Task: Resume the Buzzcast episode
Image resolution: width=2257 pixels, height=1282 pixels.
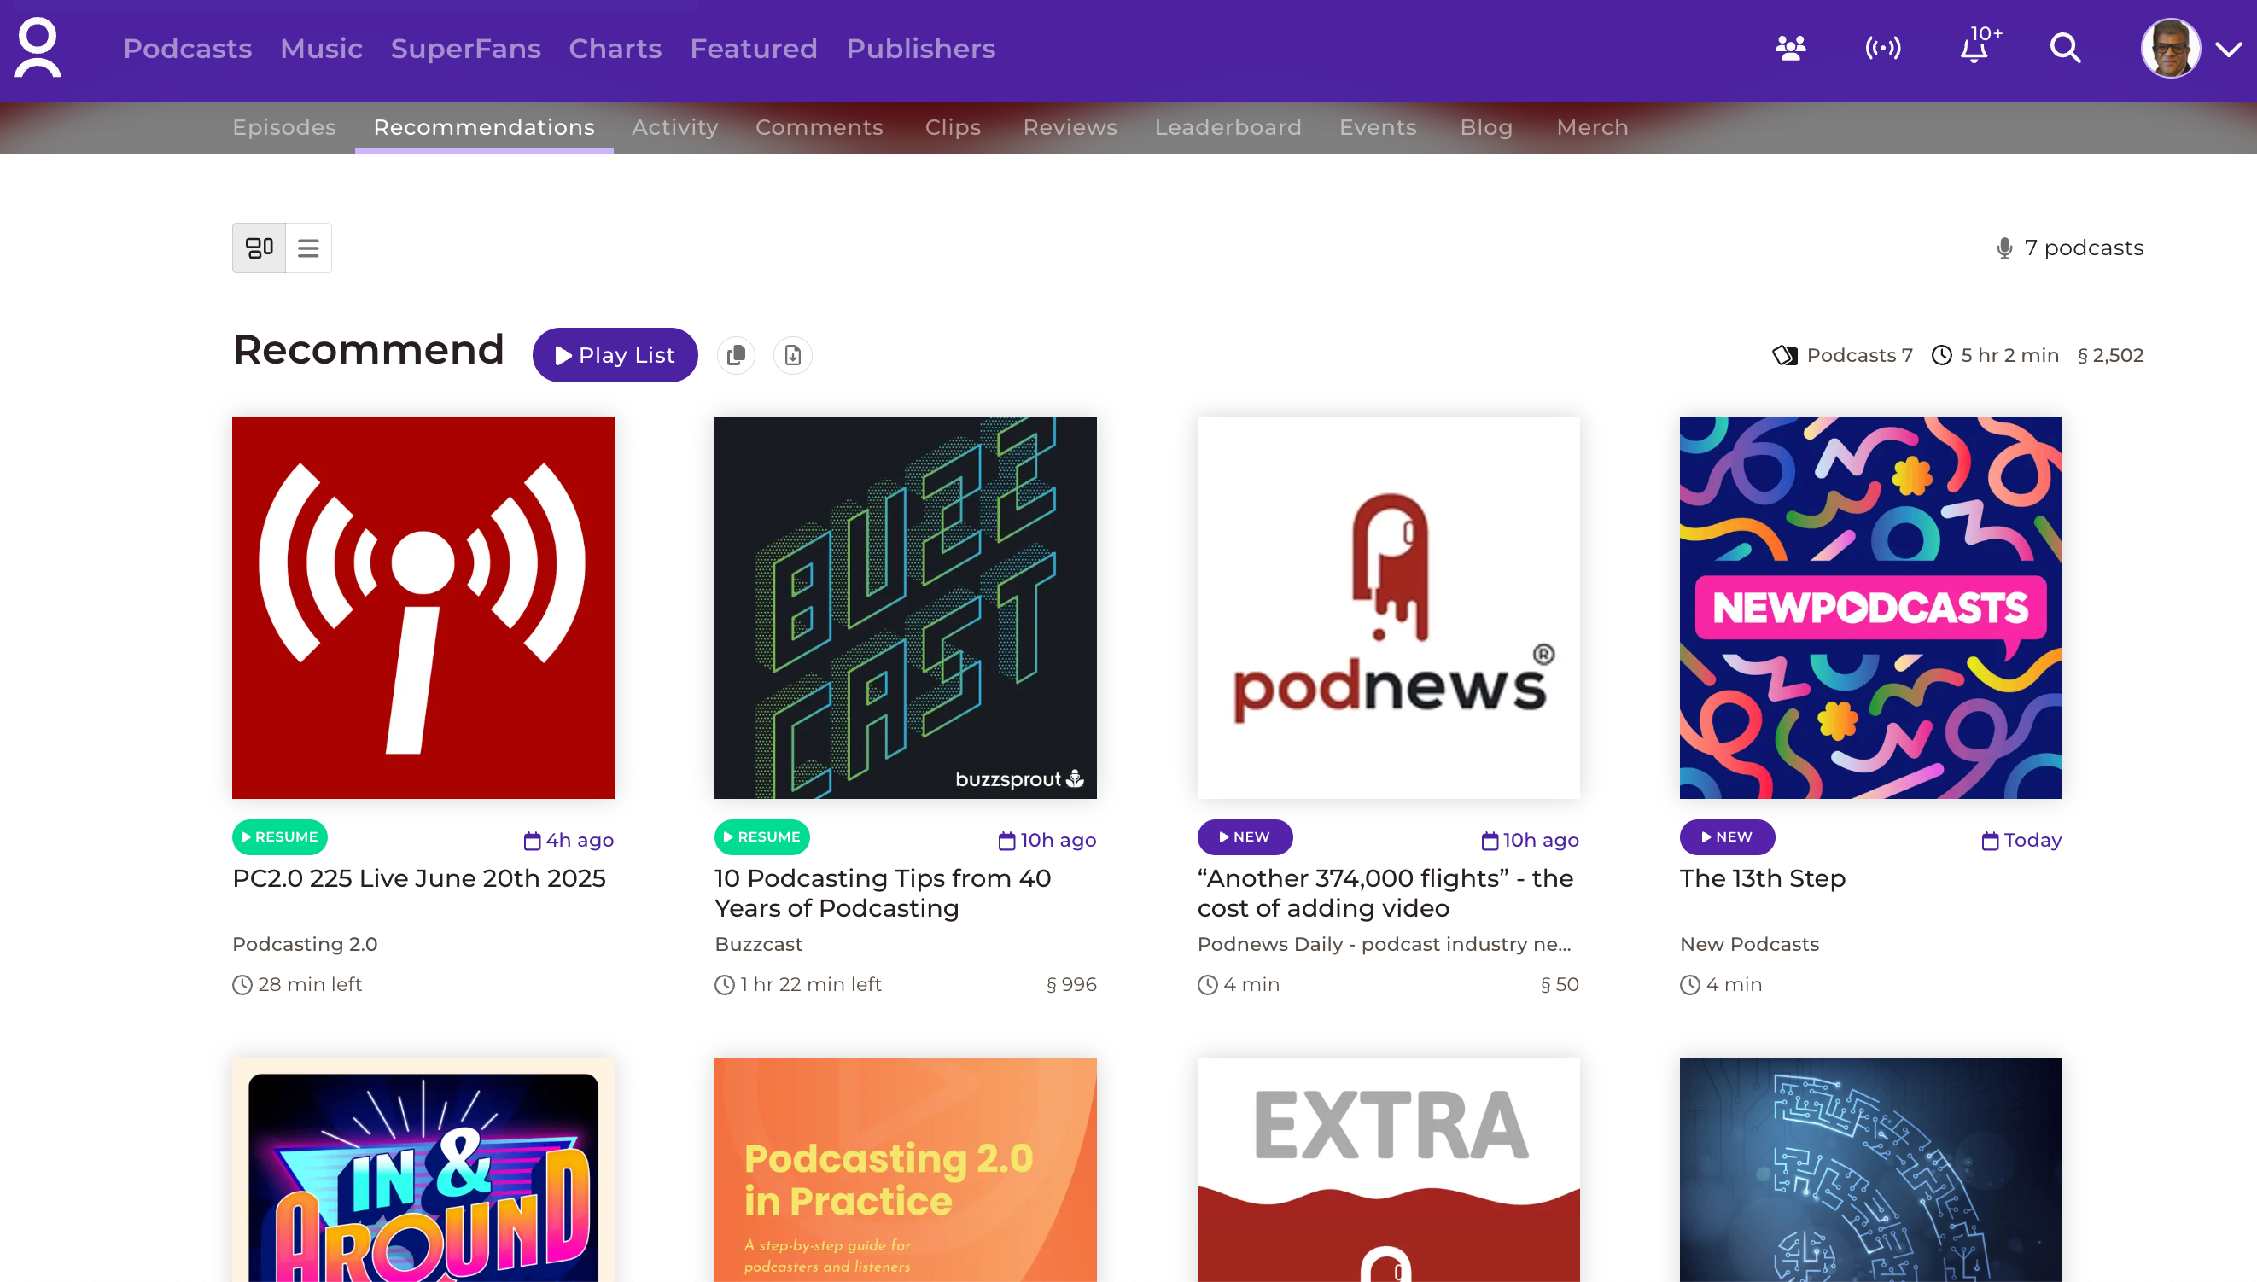Action: pos(761,837)
